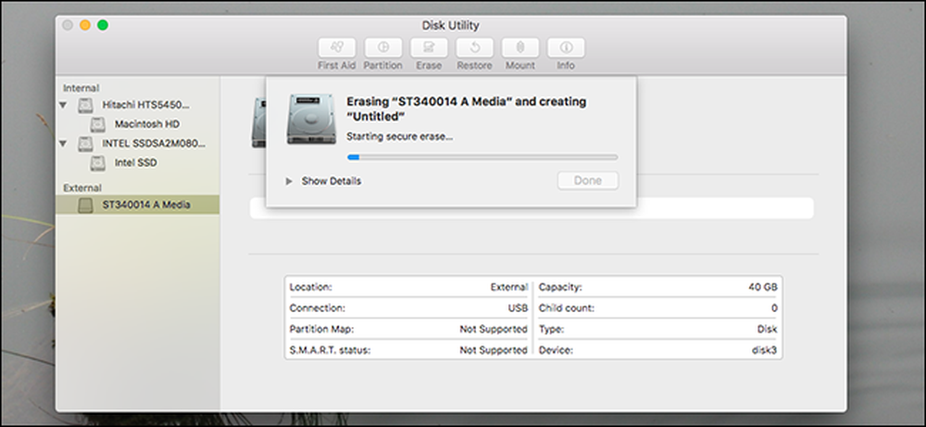
Task: Click the First Aid toolbar icon
Action: coord(337,48)
